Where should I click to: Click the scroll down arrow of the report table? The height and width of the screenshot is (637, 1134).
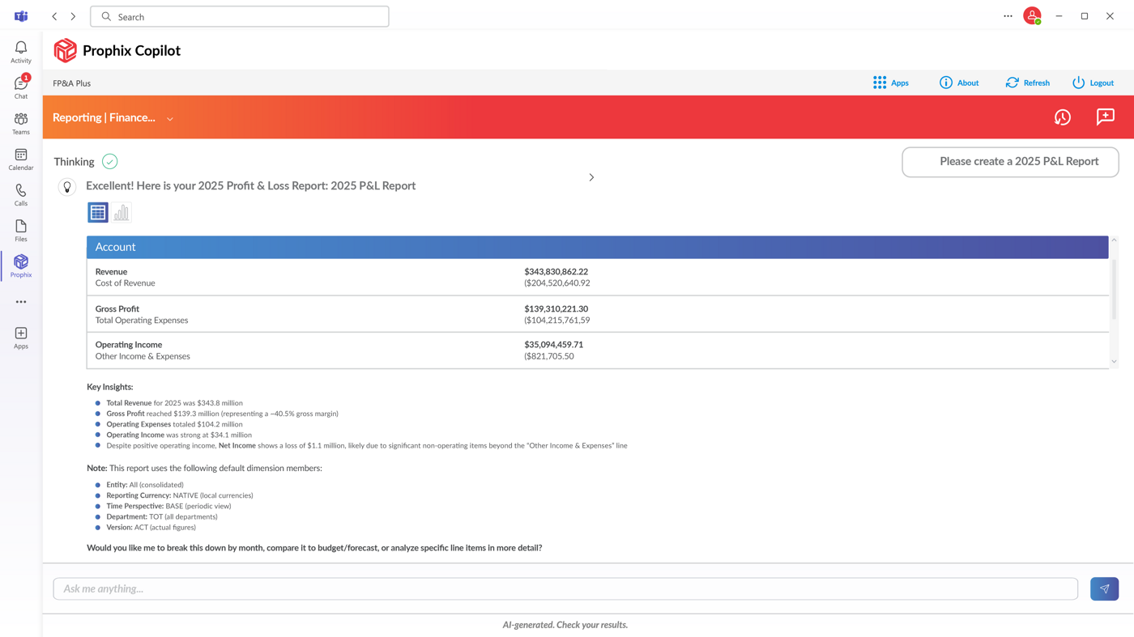[x=1114, y=362]
